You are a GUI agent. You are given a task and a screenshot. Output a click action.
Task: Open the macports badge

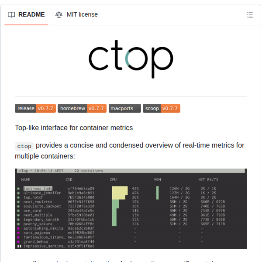(125, 108)
